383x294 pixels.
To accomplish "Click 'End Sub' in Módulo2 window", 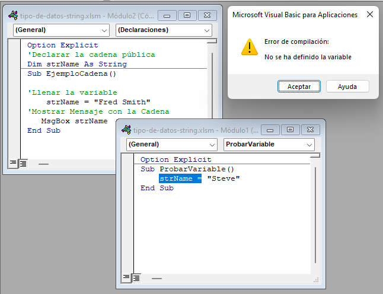I will coord(44,130).
